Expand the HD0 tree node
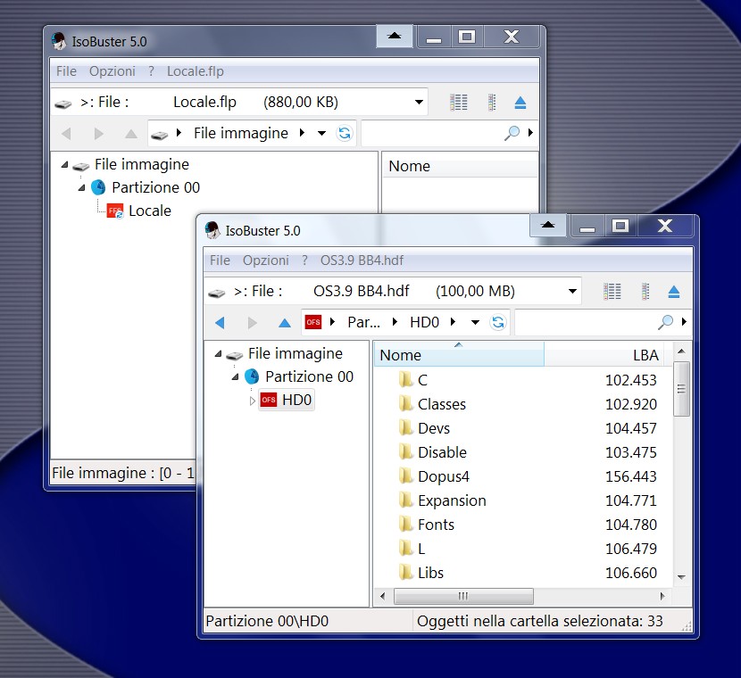The image size is (741, 678). coord(253,401)
